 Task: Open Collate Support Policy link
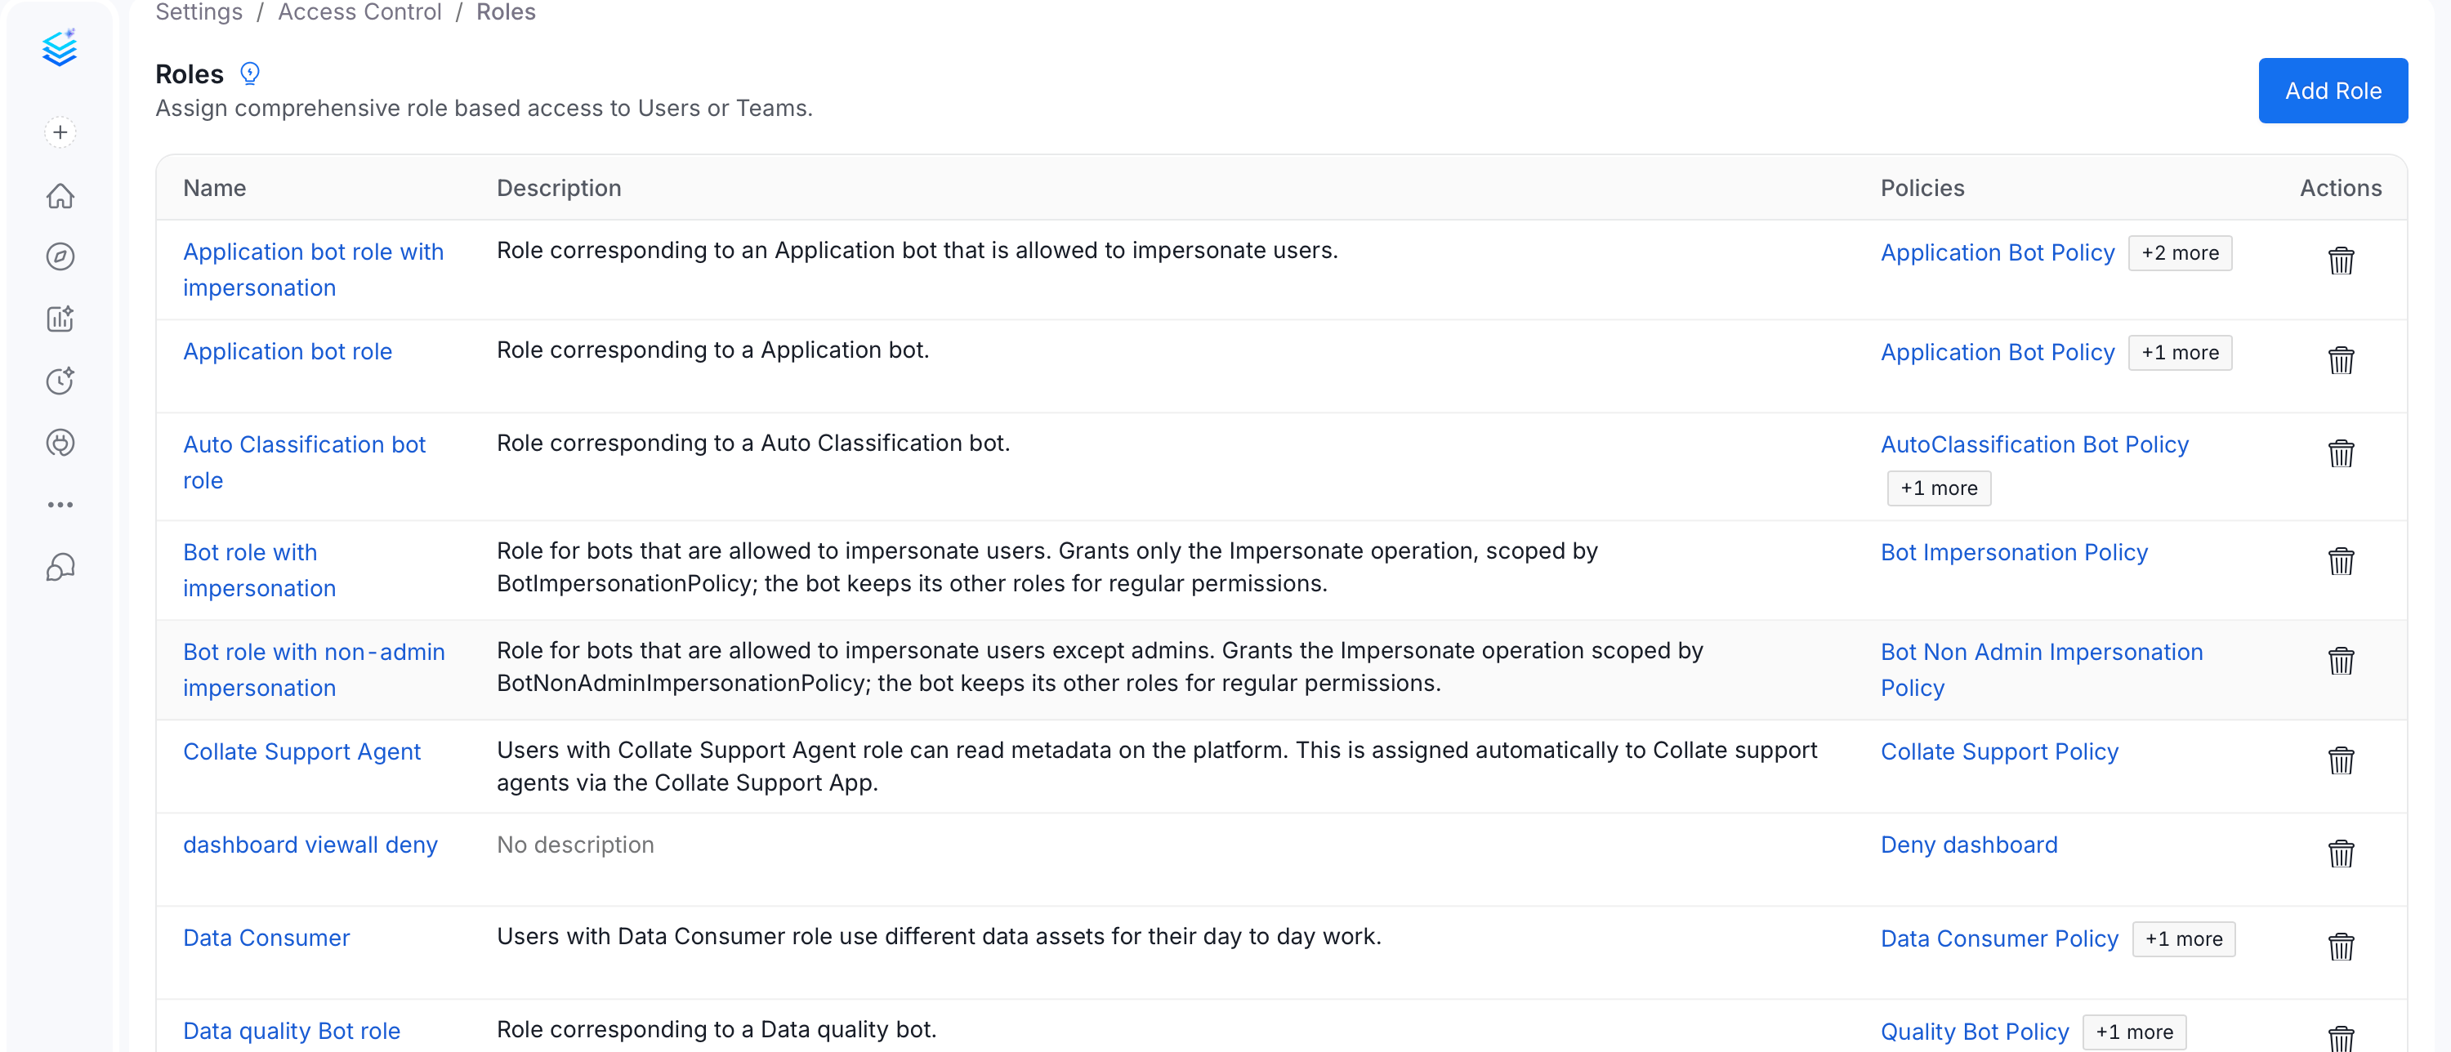click(1999, 752)
